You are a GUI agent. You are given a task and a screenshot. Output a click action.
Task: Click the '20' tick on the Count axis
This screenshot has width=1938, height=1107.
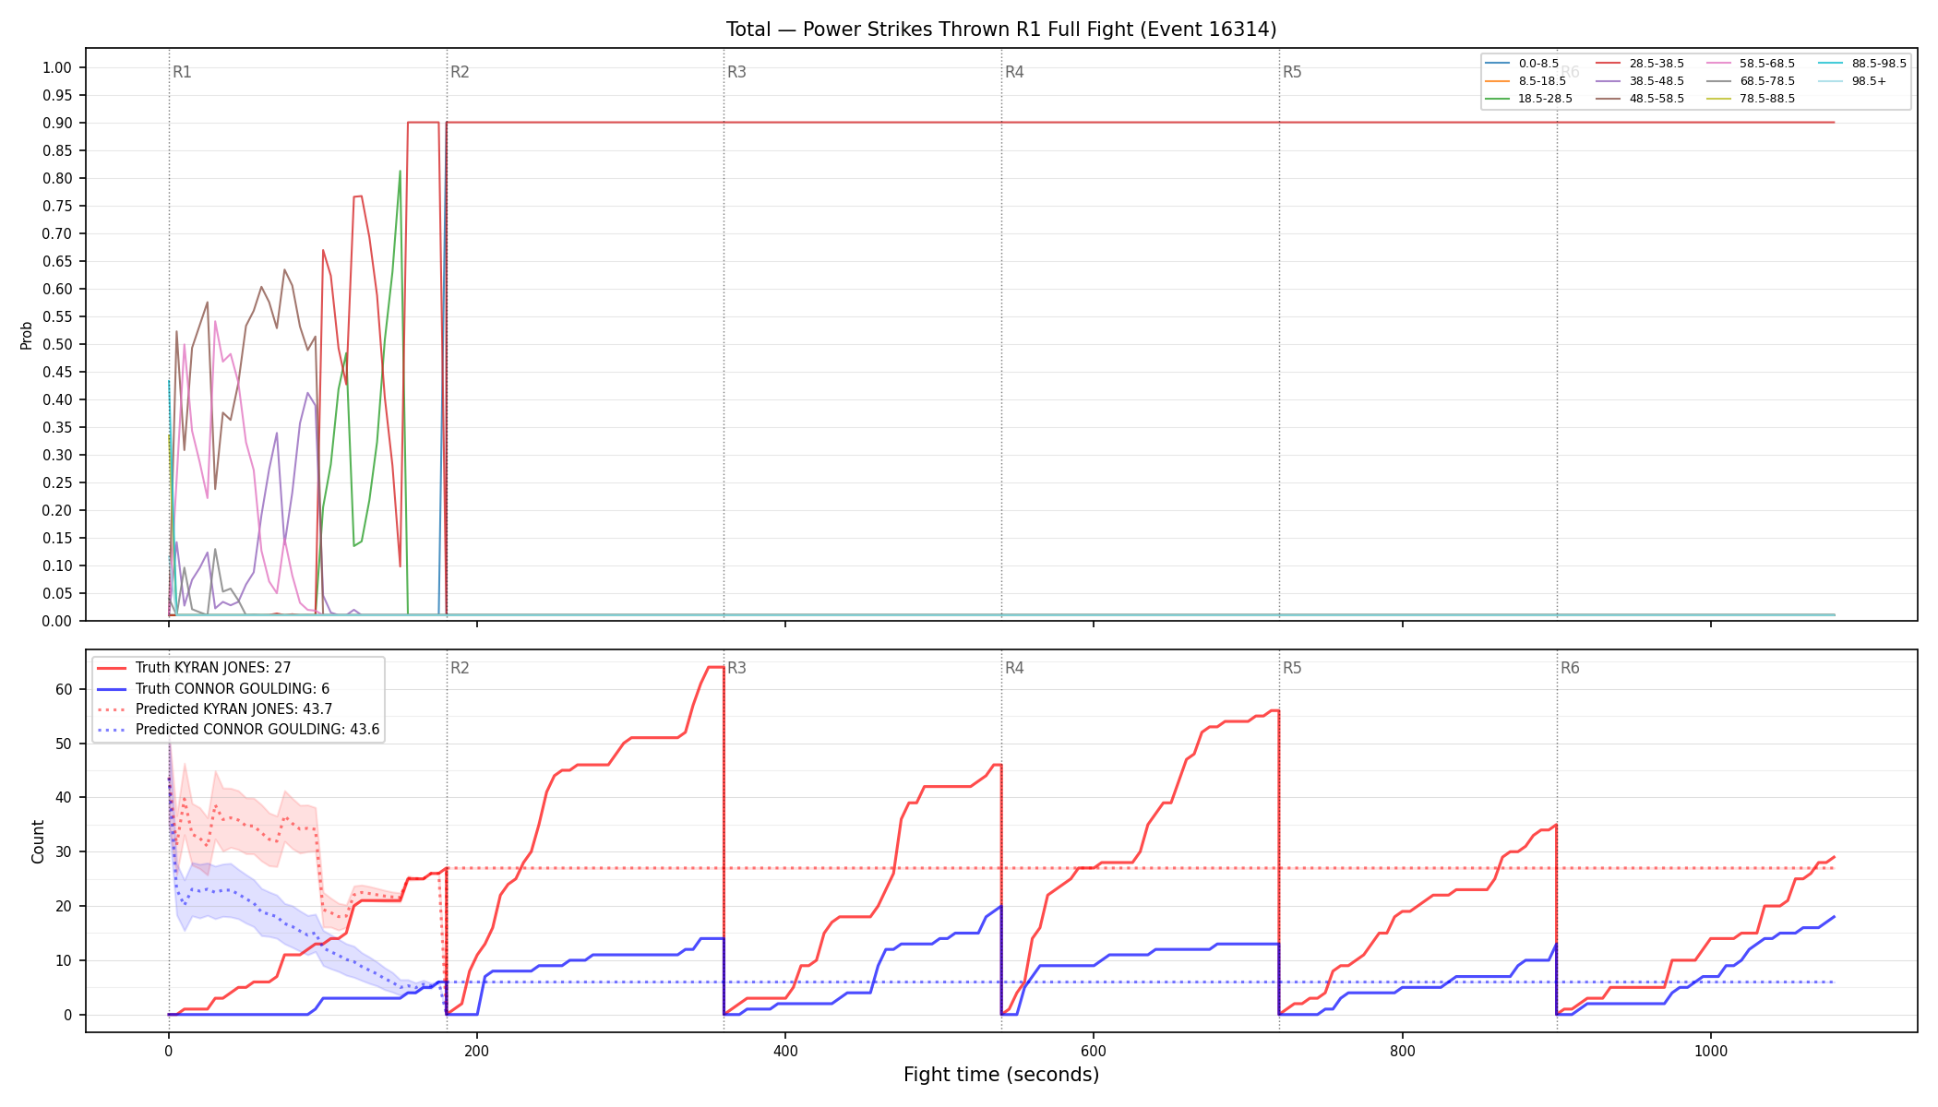coord(64,906)
